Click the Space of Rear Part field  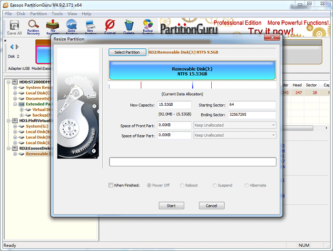(175, 135)
